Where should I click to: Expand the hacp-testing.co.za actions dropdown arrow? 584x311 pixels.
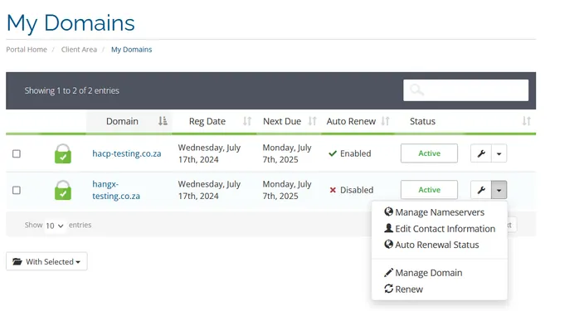coord(499,153)
